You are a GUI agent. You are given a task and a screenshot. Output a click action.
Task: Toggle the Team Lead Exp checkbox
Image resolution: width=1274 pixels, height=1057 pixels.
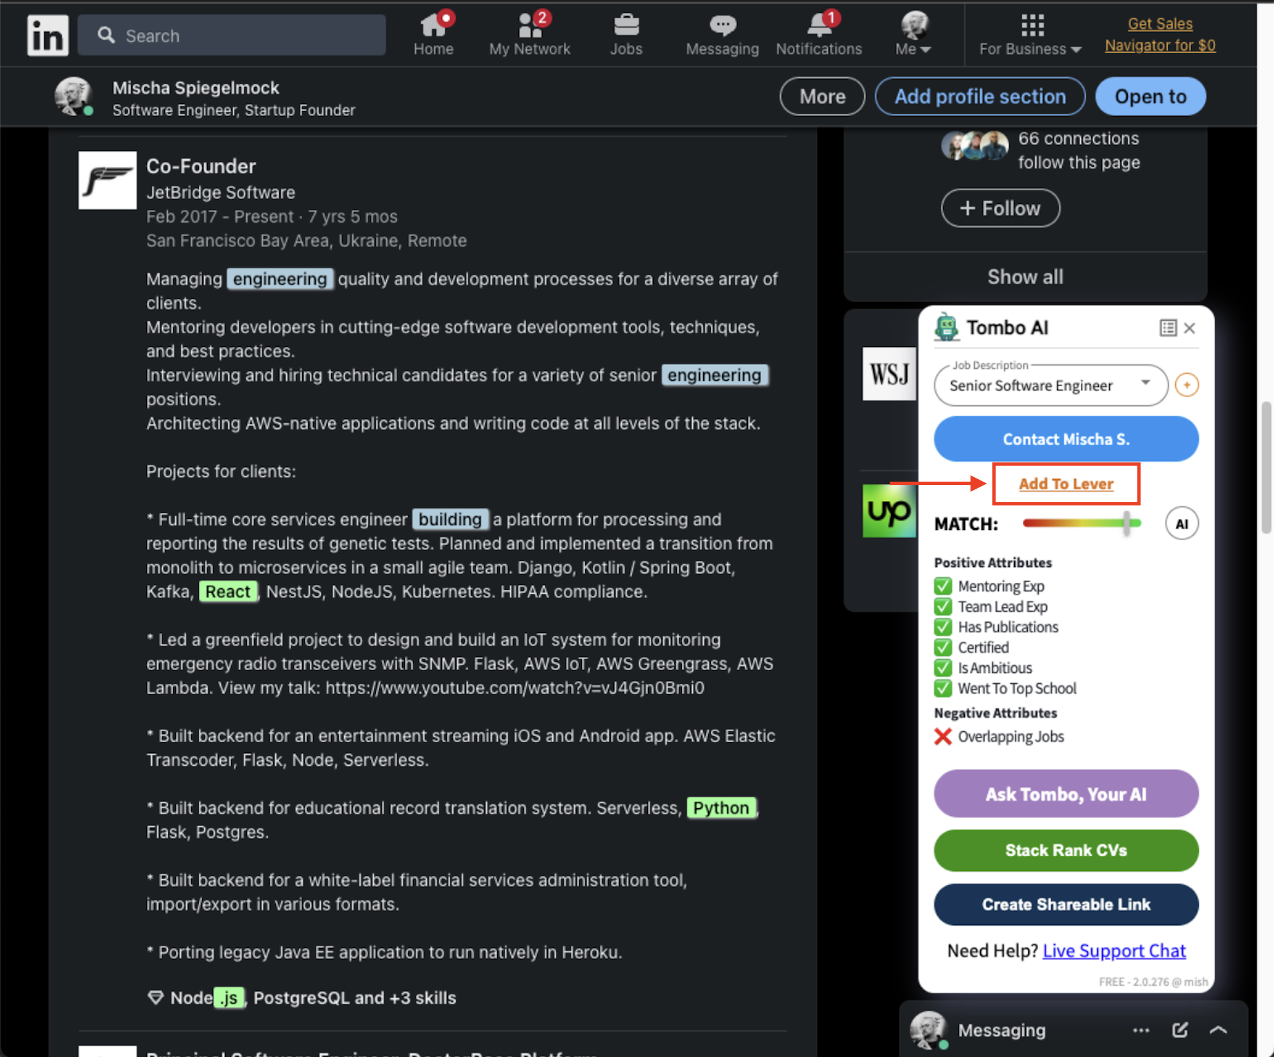point(943,607)
